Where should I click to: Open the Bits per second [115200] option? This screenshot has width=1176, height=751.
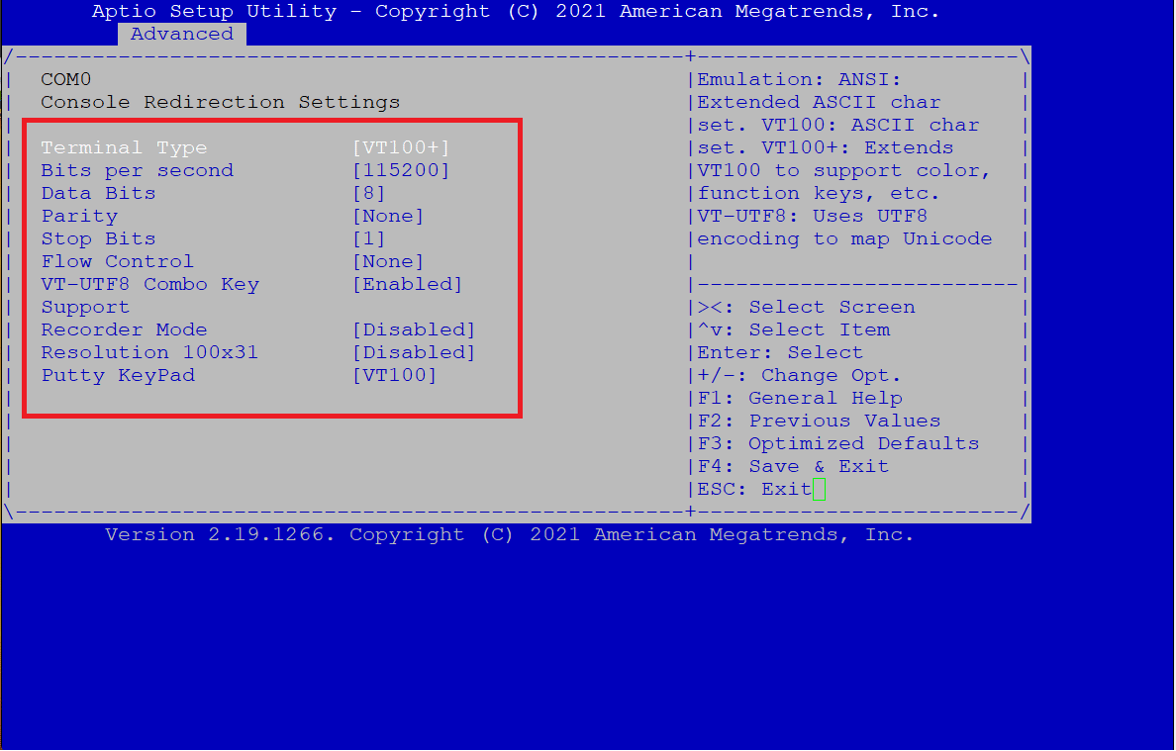tap(401, 170)
